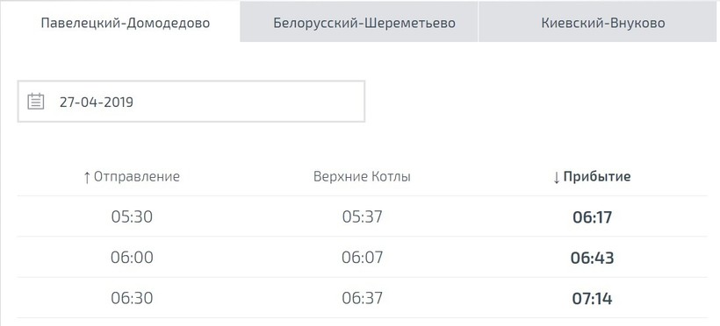Click the 06:43 arrival time
This screenshot has width=720, height=326.
[x=593, y=258]
